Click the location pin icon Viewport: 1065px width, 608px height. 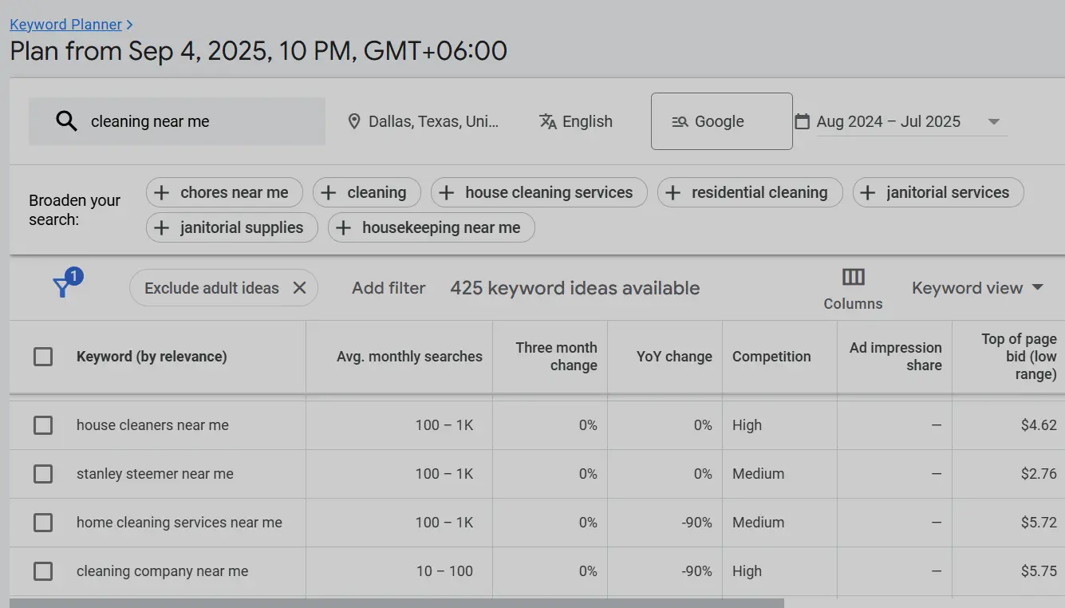[354, 121]
